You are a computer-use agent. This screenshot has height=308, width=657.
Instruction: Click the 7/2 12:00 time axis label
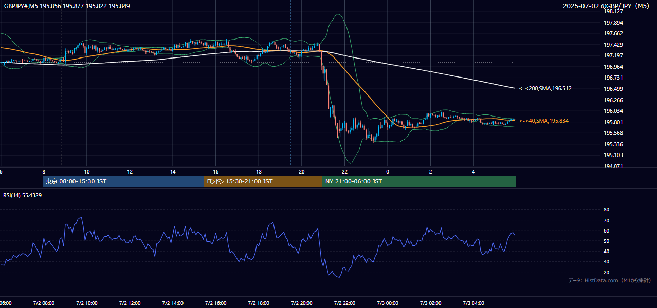[130, 303]
